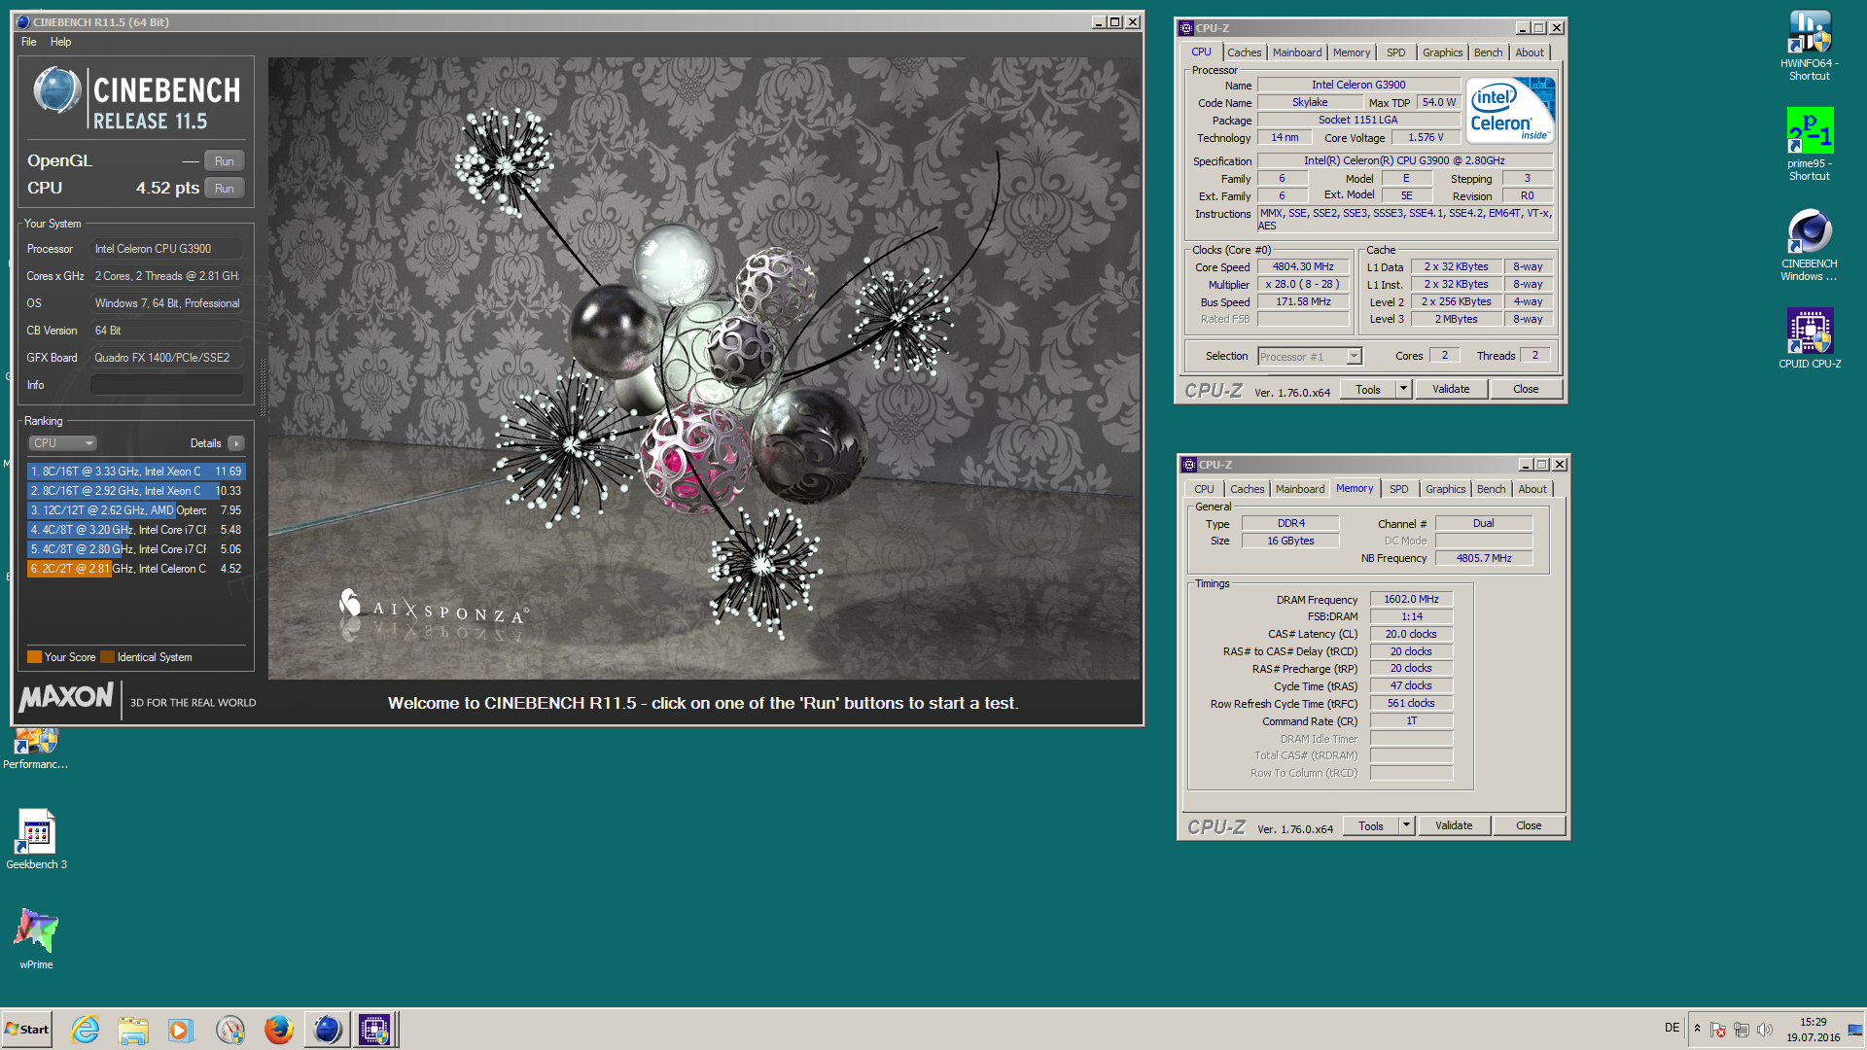Select ranking row 2C/2T Intel Celeron

point(136,569)
